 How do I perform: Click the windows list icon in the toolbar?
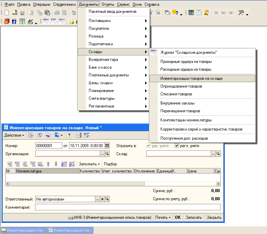coord(168,13)
